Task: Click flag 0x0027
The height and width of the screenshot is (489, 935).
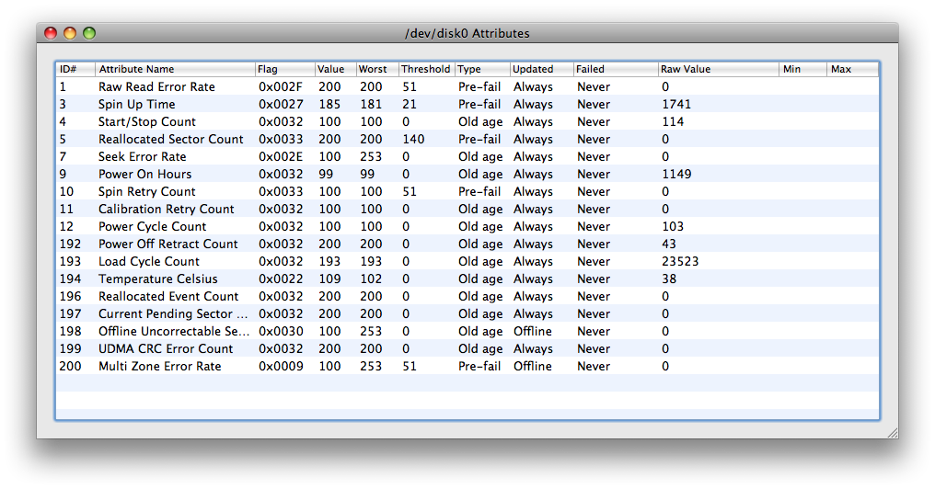Action: (281, 104)
